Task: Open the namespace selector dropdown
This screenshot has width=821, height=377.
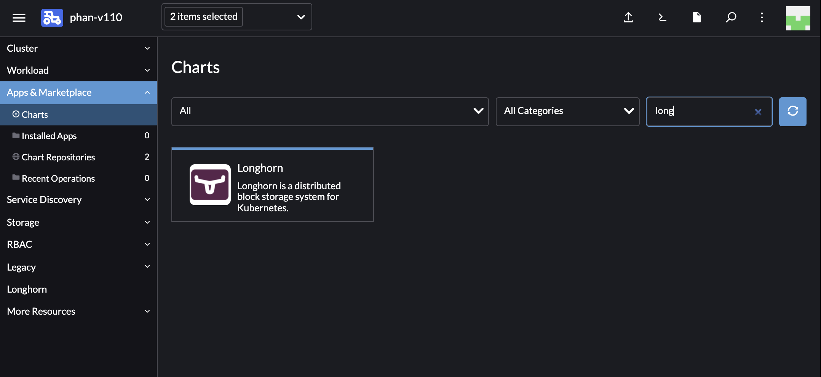Action: (236, 17)
